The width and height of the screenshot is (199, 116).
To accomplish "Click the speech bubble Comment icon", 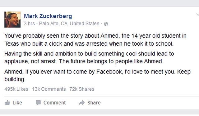I will pos(38,103).
